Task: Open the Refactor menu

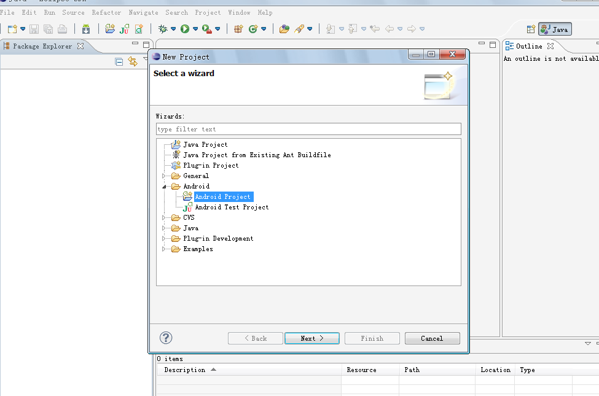Action: pos(106,13)
